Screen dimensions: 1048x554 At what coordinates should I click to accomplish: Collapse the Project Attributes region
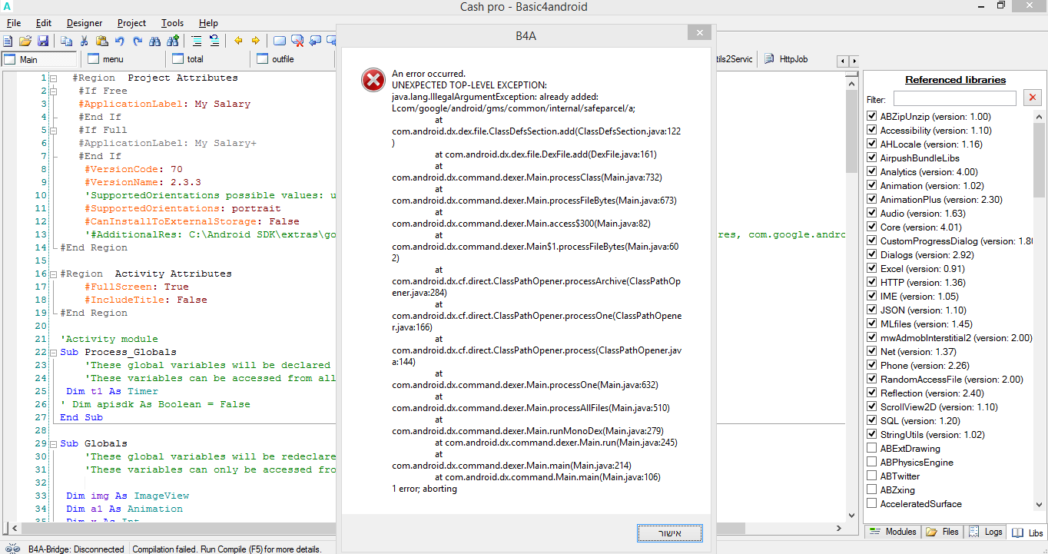[53, 78]
